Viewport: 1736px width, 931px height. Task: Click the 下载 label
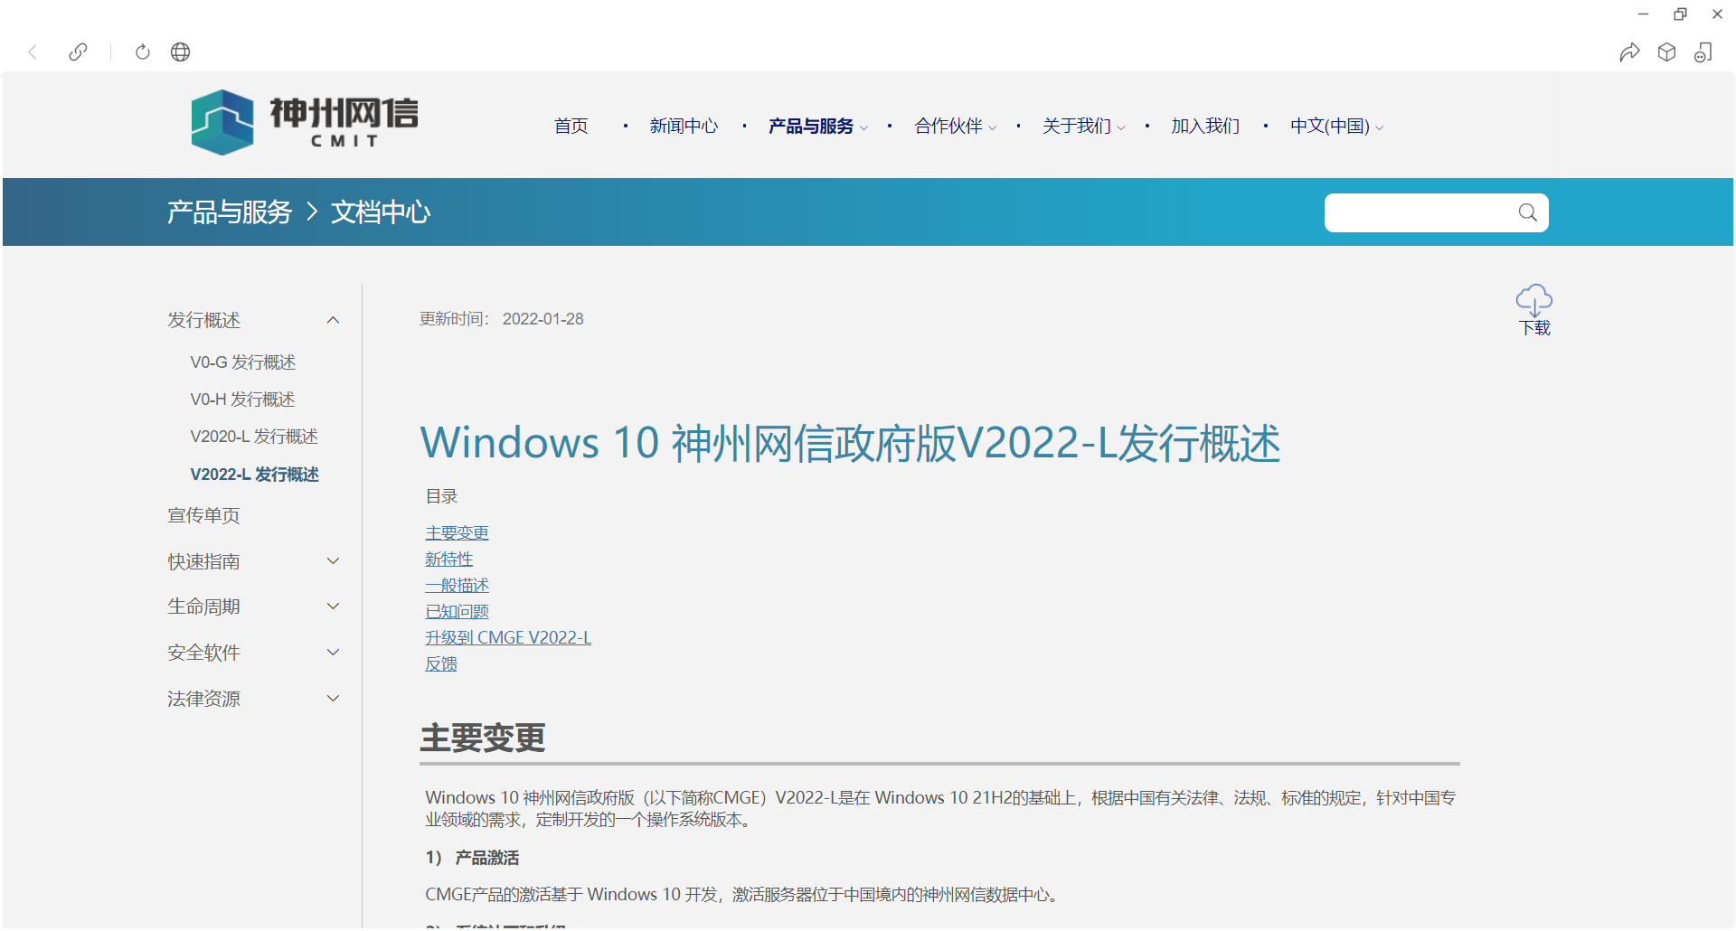(x=1534, y=328)
